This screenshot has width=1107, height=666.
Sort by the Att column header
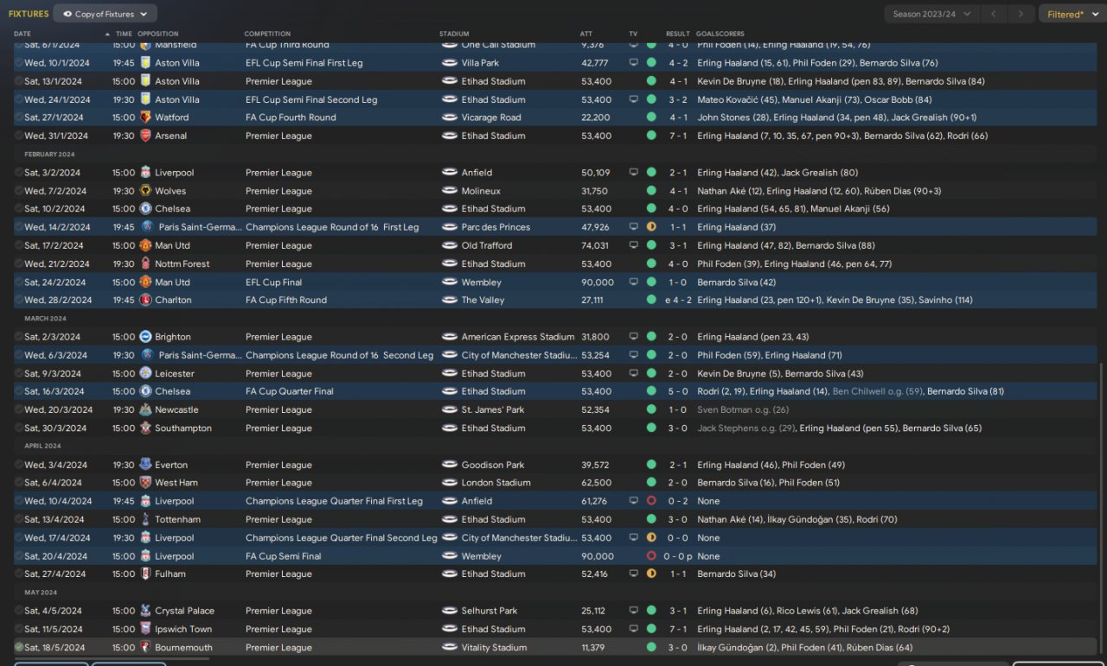coord(586,34)
